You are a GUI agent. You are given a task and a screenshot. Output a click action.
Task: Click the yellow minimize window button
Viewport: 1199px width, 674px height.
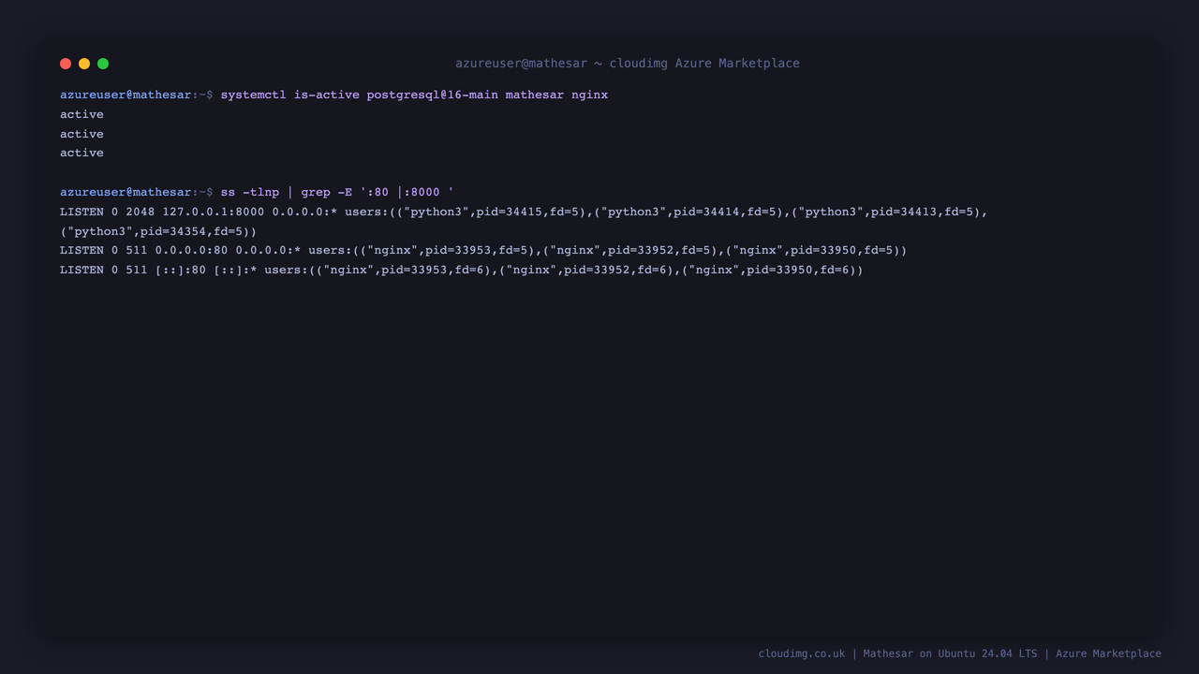tap(84, 64)
